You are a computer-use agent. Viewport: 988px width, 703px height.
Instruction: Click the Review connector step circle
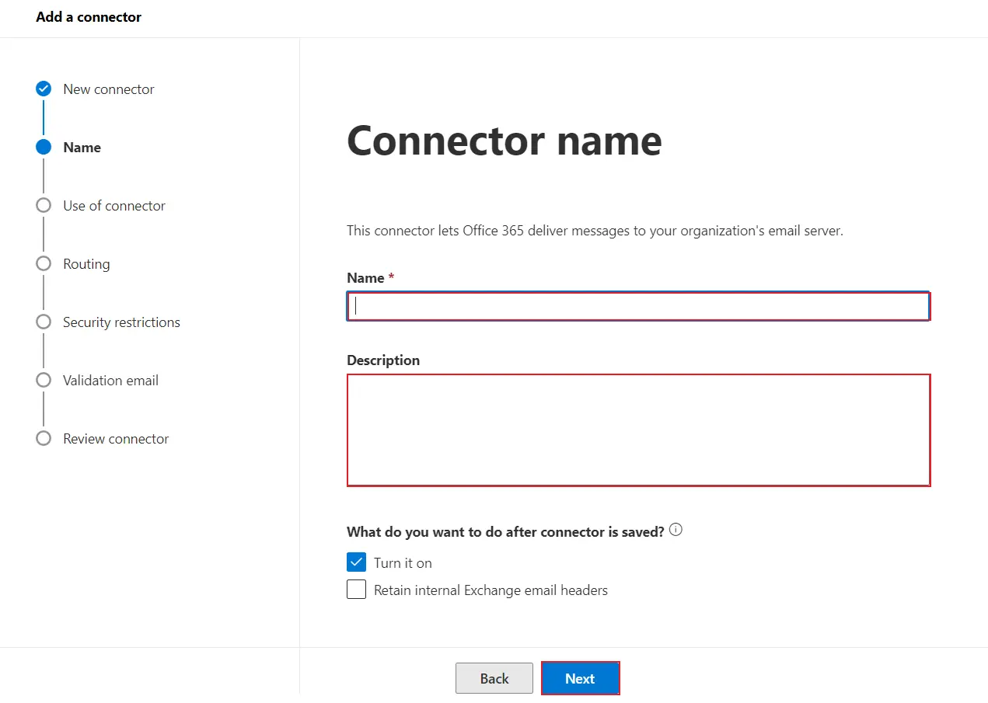pyautogui.click(x=43, y=438)
